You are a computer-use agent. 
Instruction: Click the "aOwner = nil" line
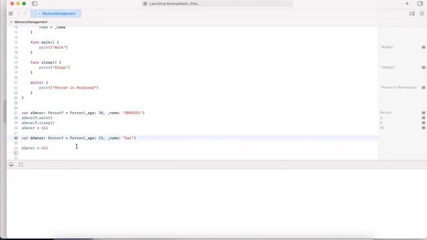pyautogui.click(x=35, y=128)
